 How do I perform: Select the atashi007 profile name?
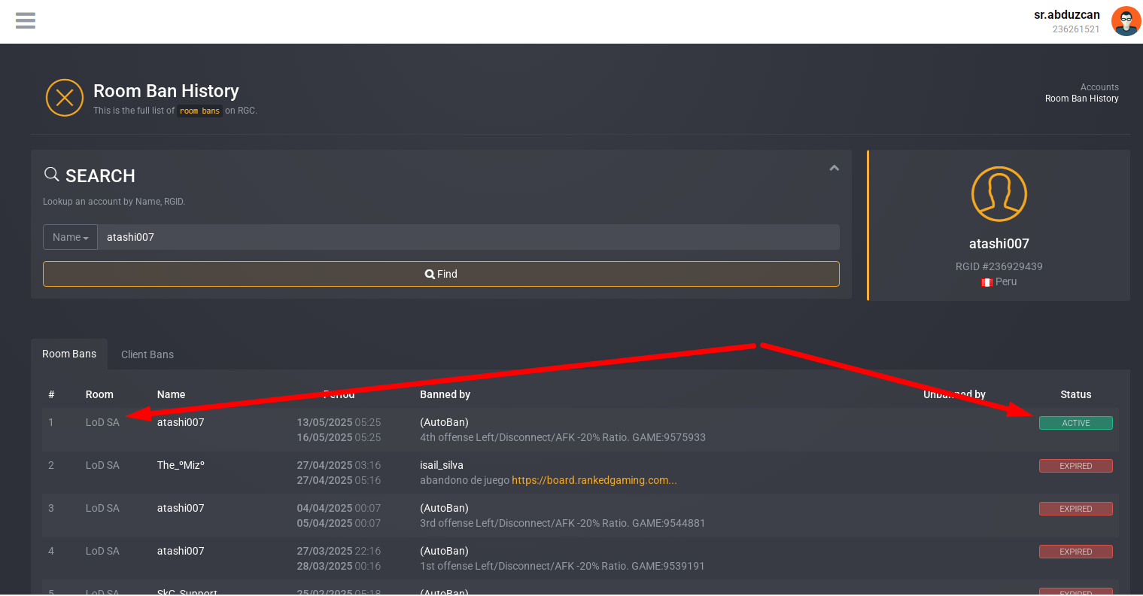coord(999,244)
